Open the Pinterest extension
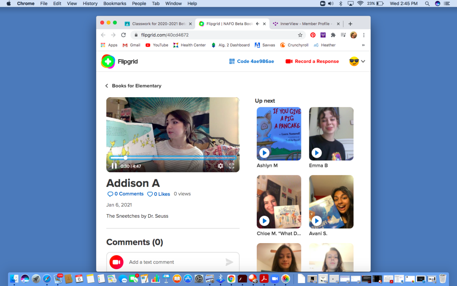Image resolution: width=457 pixels, height=286 pixels. click(x=313, y=35)
